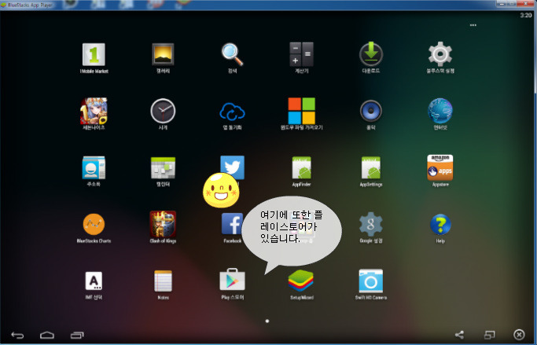Open the Amazon Appstore app
This screenshot has height=345, width=537.
(440, 167)
